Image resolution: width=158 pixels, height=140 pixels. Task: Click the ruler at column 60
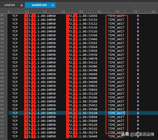click(x=117, y=12)
